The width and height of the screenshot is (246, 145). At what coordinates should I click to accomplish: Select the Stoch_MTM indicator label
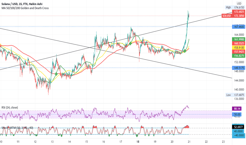pos(17,128)
